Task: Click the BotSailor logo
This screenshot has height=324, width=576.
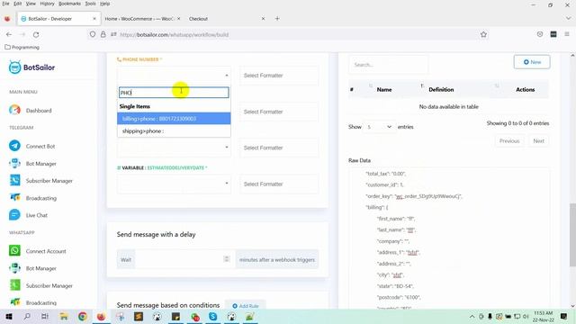Action: pyautogui.click(x=32, y=67)
